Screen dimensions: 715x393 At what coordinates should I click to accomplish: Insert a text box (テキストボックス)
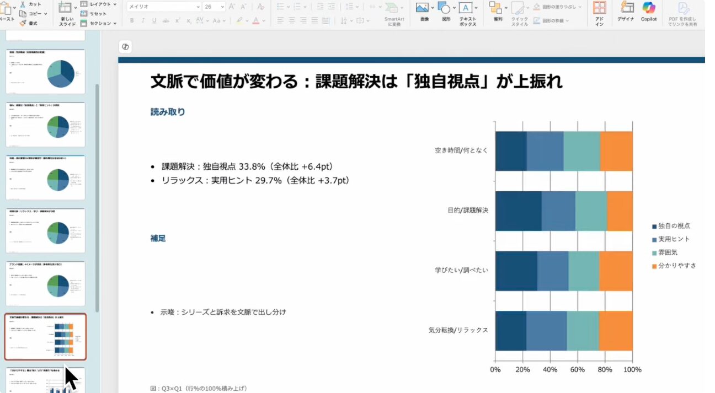tap(467, 8)
